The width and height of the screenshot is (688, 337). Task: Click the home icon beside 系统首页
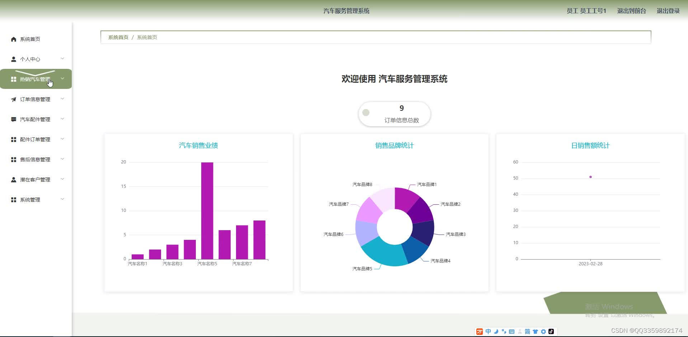14,39
